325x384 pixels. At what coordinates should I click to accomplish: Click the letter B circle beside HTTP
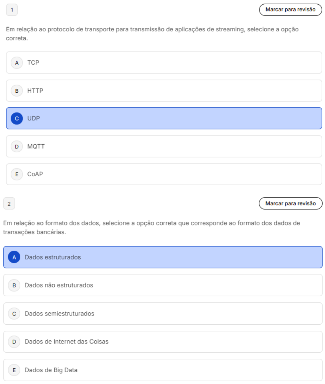point(17,91)
